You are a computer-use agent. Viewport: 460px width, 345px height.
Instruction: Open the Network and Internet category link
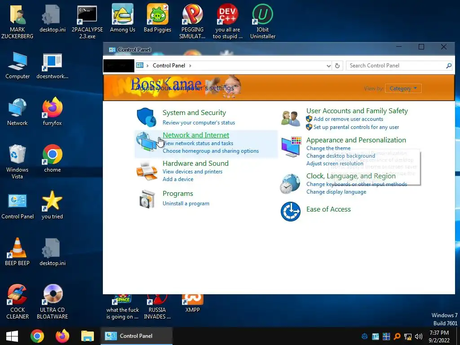pyautogui.click(x=196, y=135)
